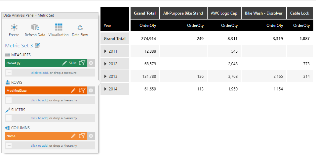Edit the Name column hierarchy
Image resolution: width=316 pixels, height=157 pixels.
pyautogui.click(x=73, y=136)
